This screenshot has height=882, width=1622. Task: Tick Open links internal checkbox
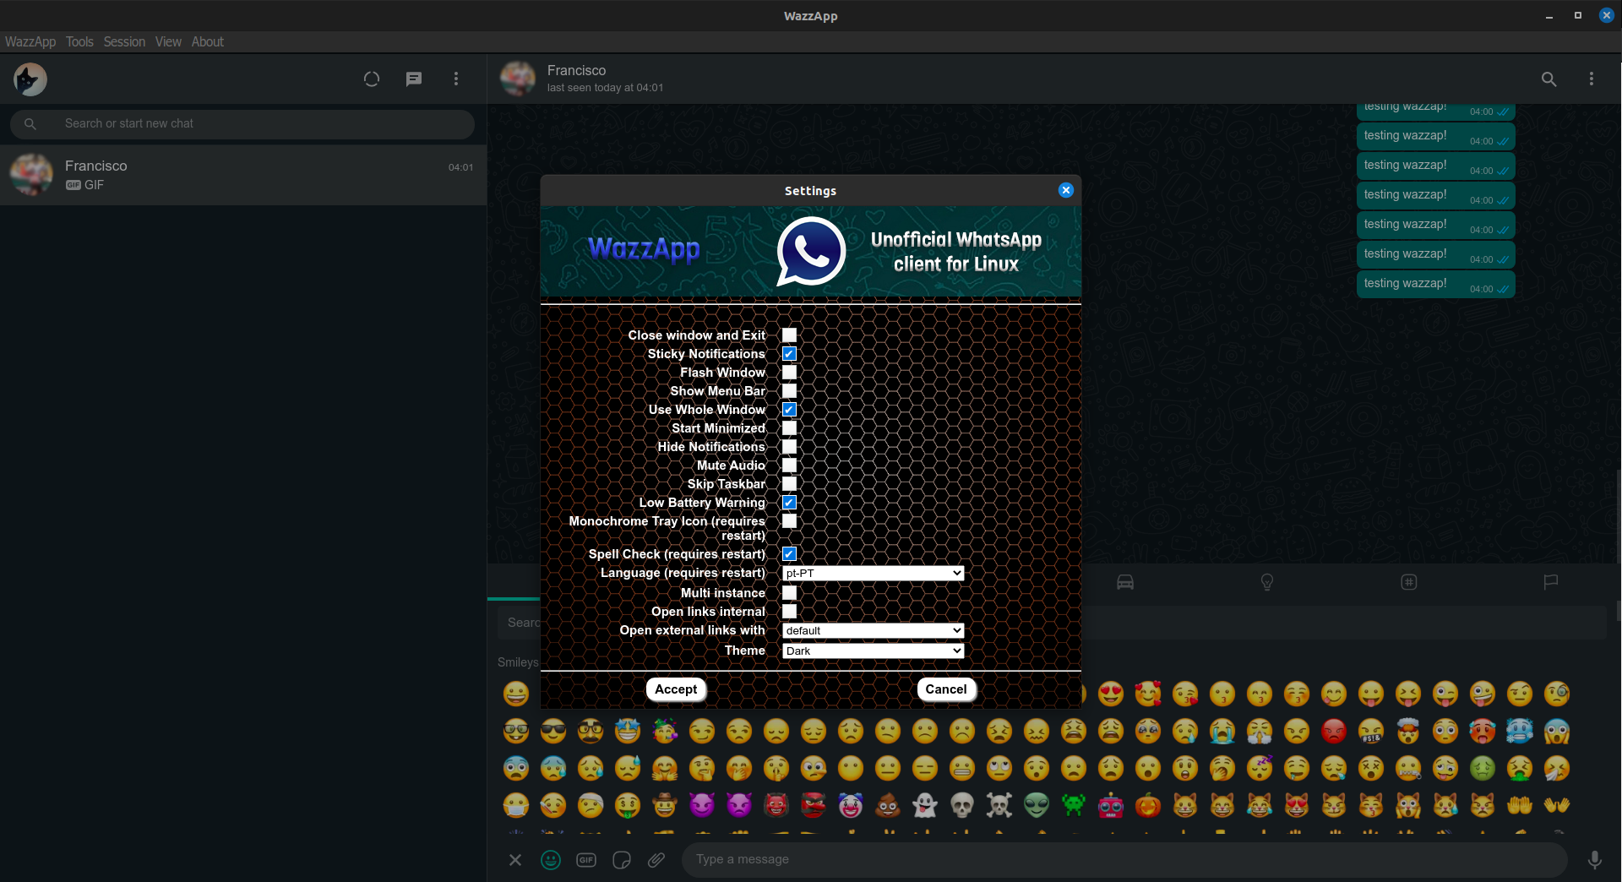click(789, 612)
